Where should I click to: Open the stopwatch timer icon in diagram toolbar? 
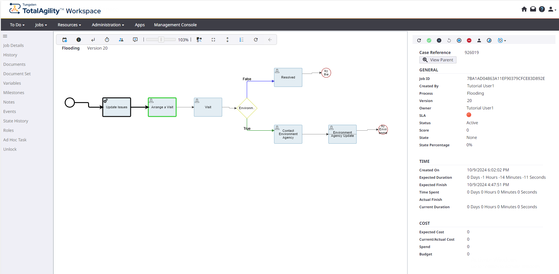coord(107,40)
